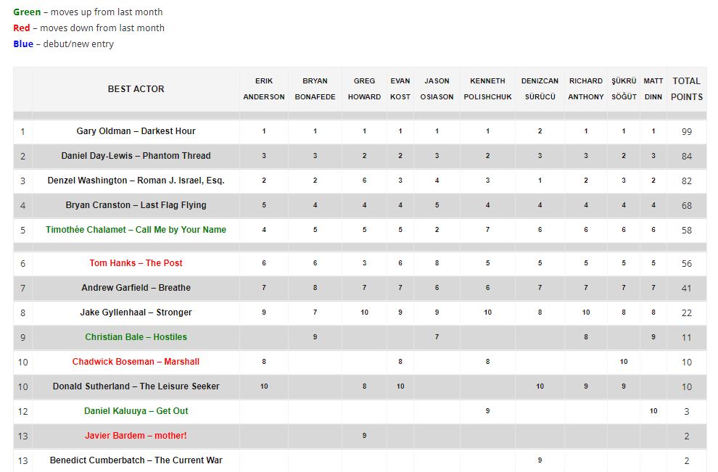Select red 'Chadwick Boseman – Marshall' entry

click(x=136, y=362)
